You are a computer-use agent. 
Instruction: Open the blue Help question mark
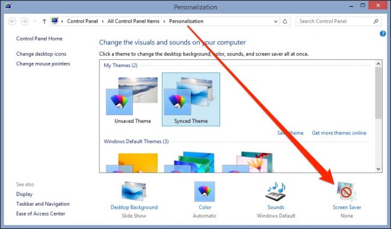pyautogui.click(x=383, y=34)
